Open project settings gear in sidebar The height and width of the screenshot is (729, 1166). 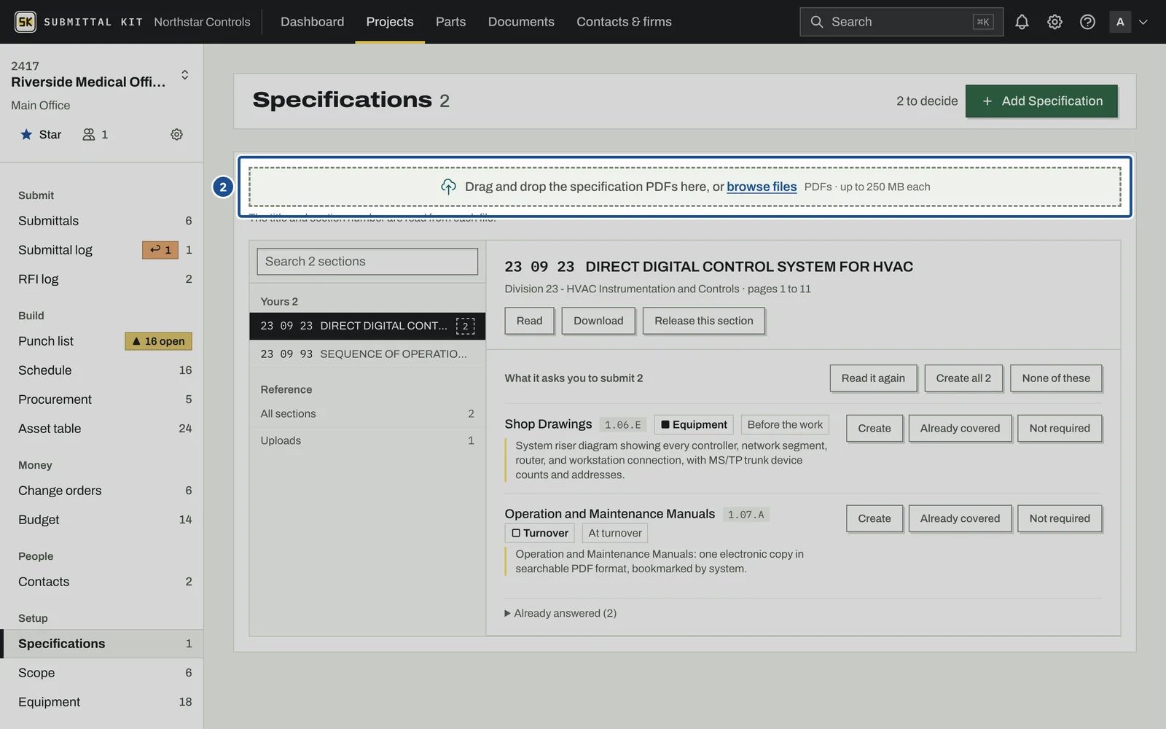(176, 134)
